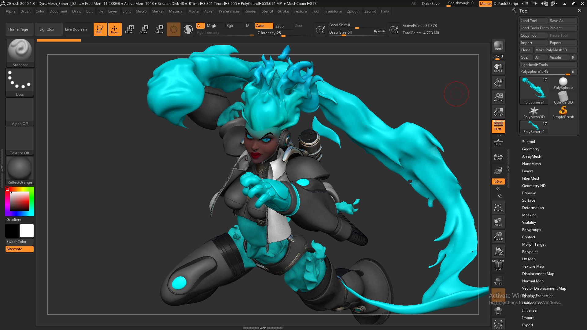587x330 pixels.
Task: Open the Dots stroke picker
Action: point(20,82)
